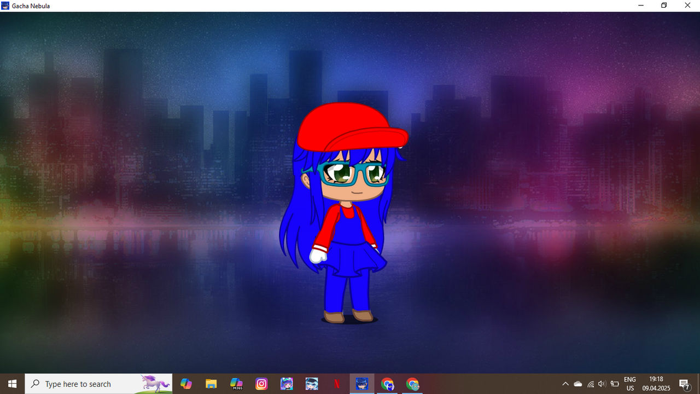
Task: Restore down the Gacha Nebula window
Action: [664, 5]
